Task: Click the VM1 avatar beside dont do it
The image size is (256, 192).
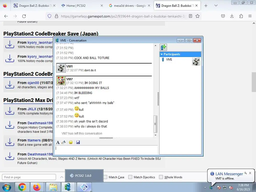Action: click(61, 68)
